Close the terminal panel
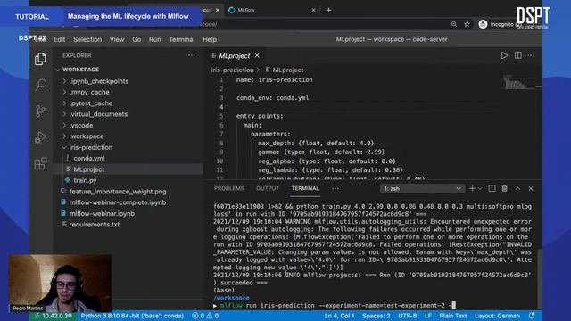571x321 pixels. [531, 188]
